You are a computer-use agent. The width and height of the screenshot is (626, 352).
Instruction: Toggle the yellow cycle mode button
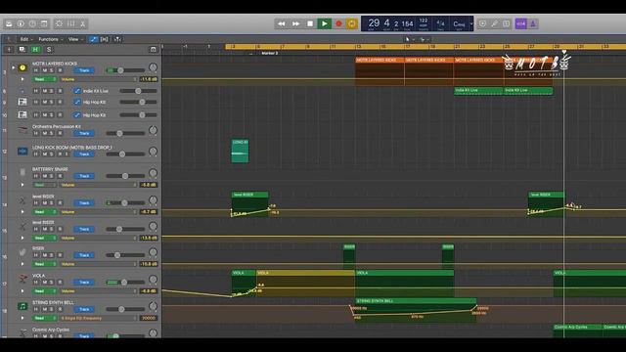click(352, 23)
